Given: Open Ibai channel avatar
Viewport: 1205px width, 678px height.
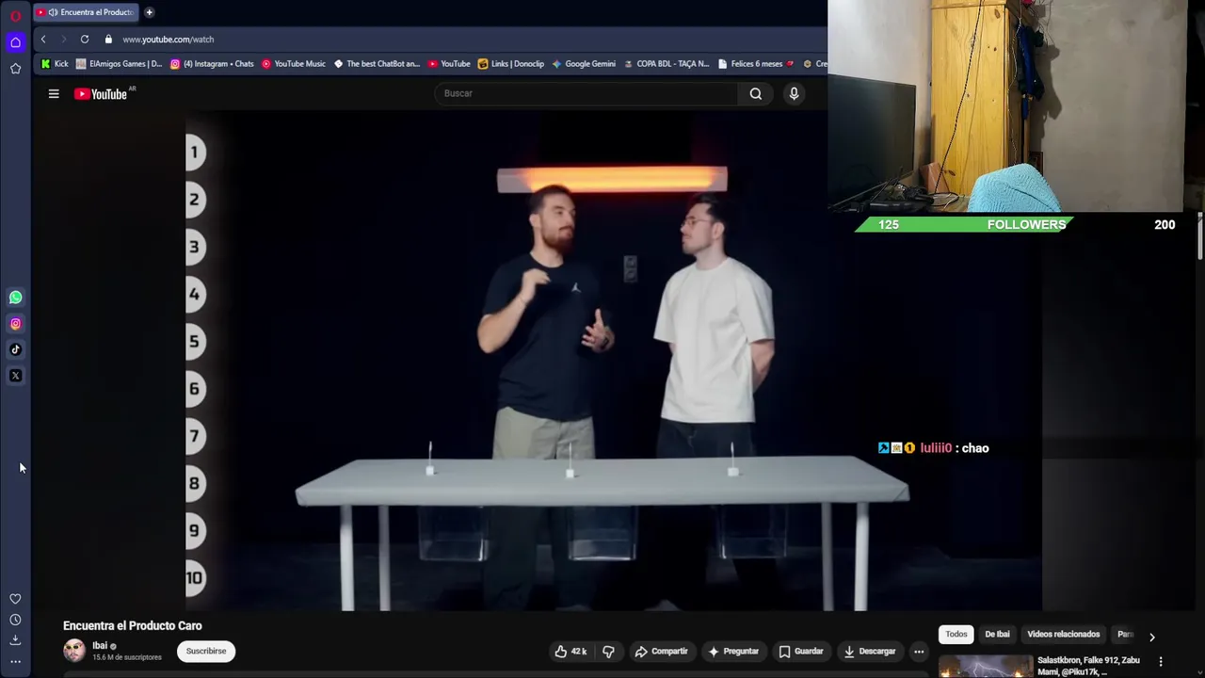Looking at the screenshot, I should click(73, 651).
